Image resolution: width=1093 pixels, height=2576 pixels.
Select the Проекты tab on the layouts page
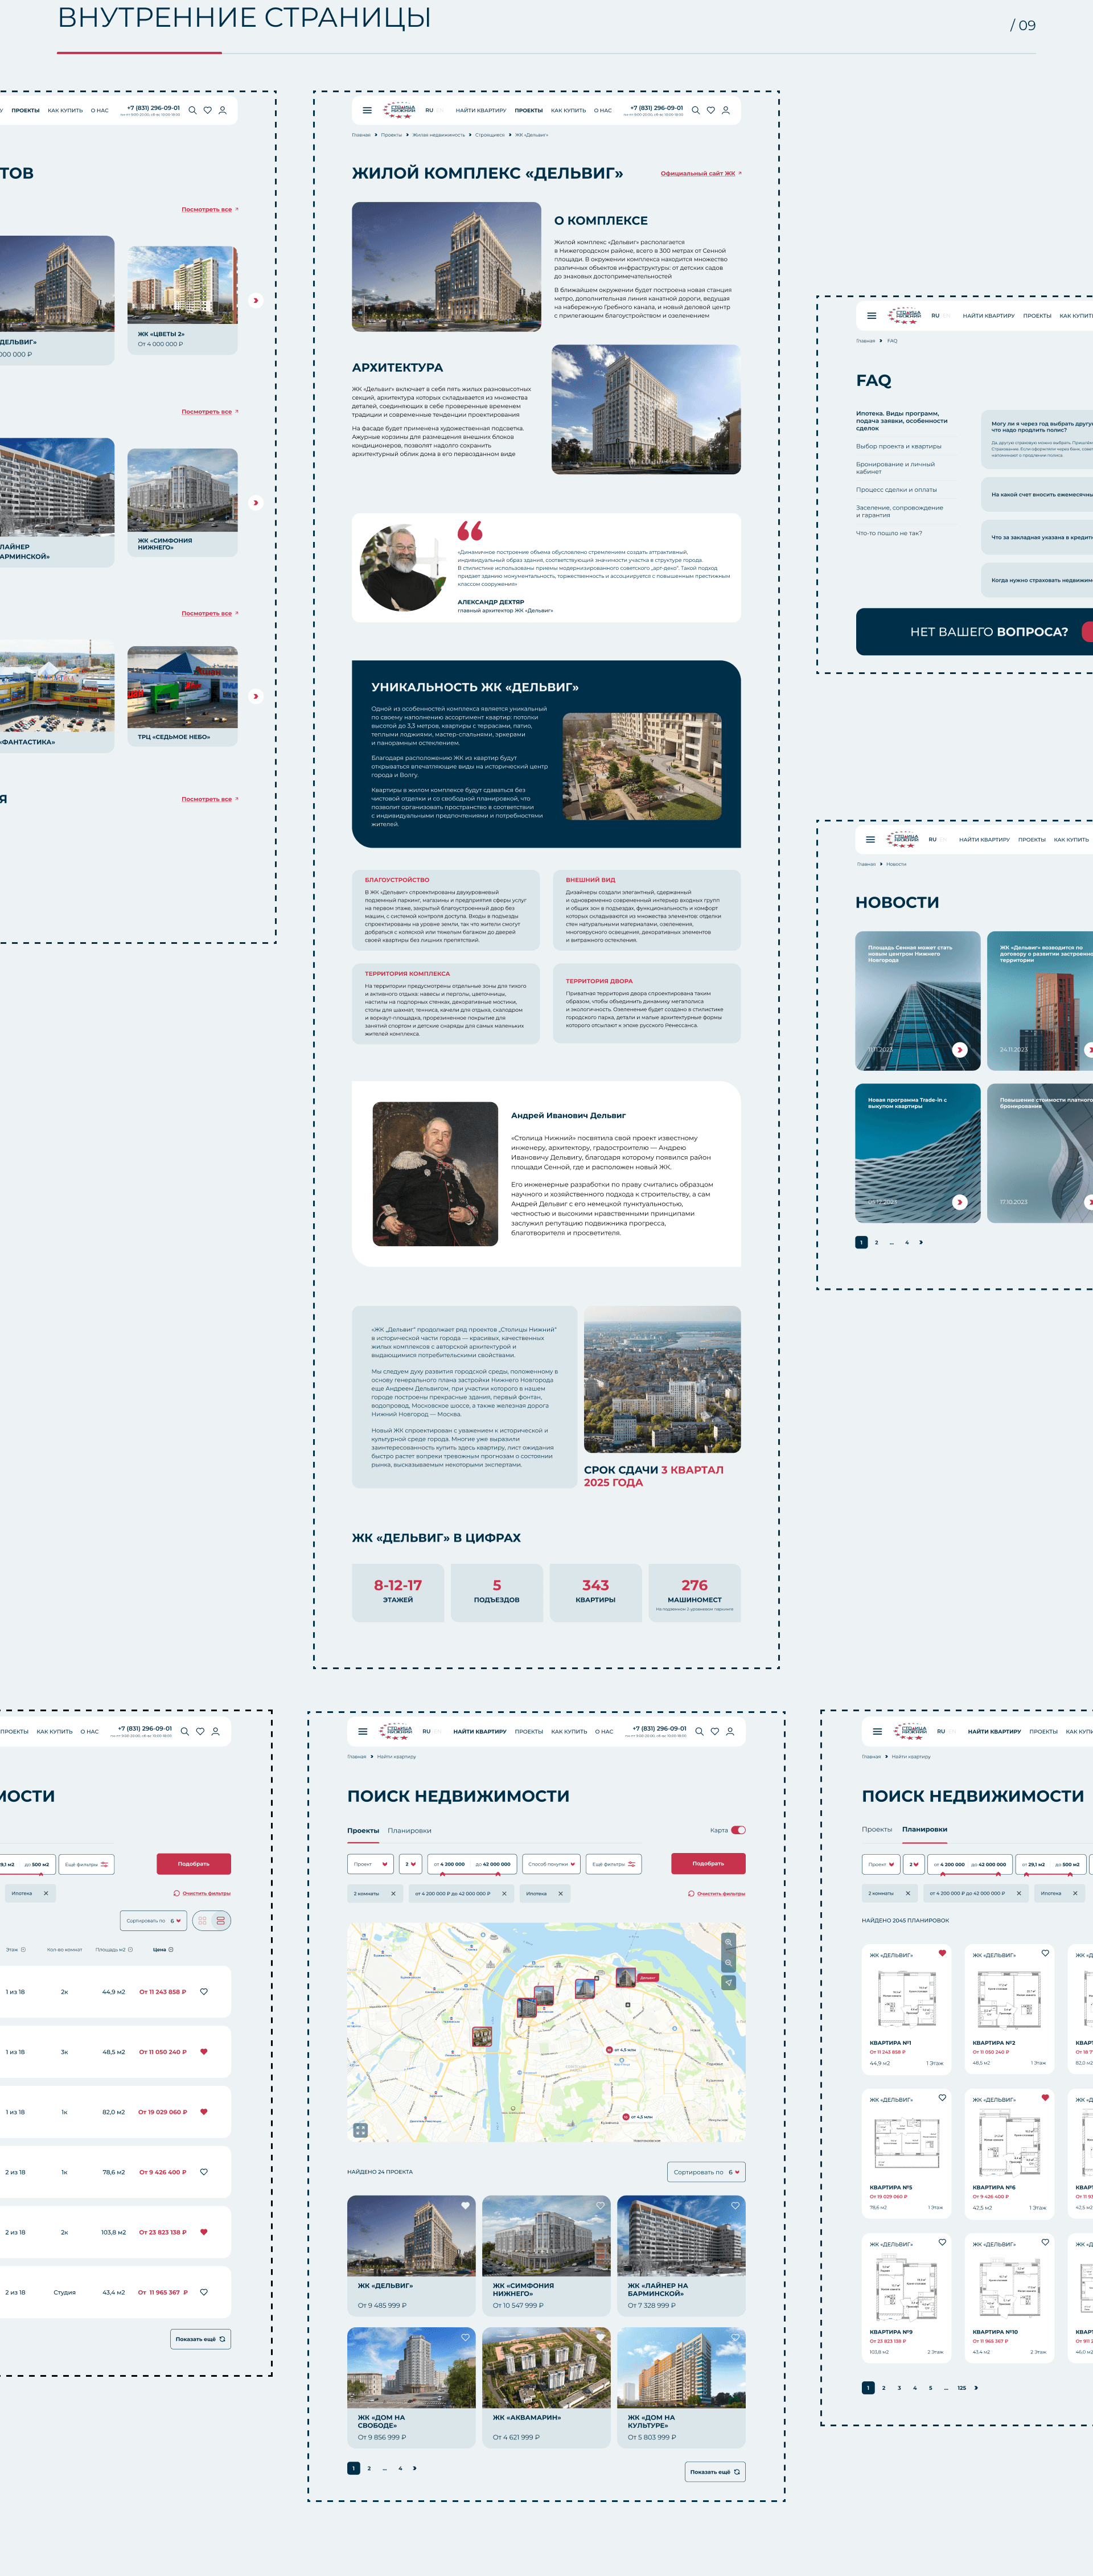tap(877, 1829)
